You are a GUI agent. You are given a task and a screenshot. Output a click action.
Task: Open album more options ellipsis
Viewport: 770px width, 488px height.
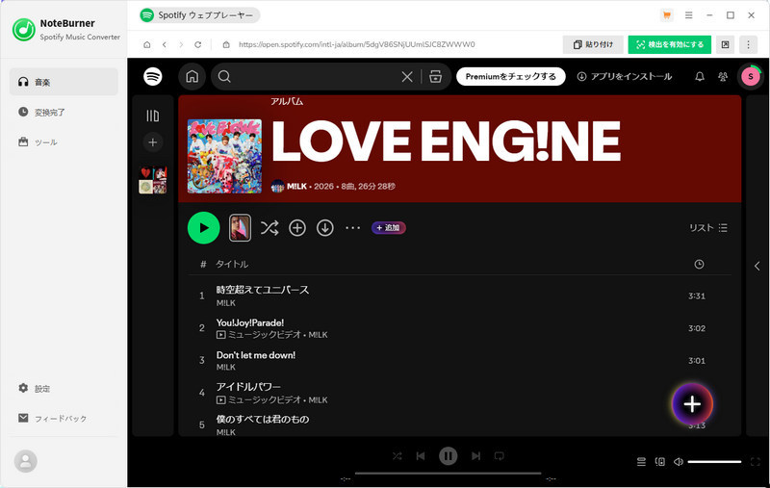(352, 228)
